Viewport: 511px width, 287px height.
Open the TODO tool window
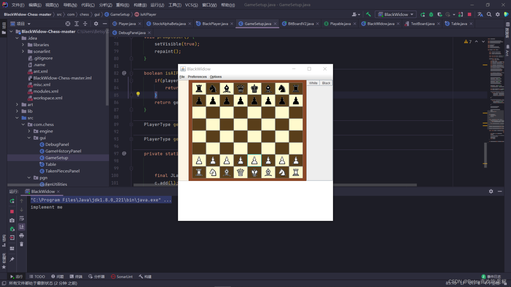[x=37, y=277]
